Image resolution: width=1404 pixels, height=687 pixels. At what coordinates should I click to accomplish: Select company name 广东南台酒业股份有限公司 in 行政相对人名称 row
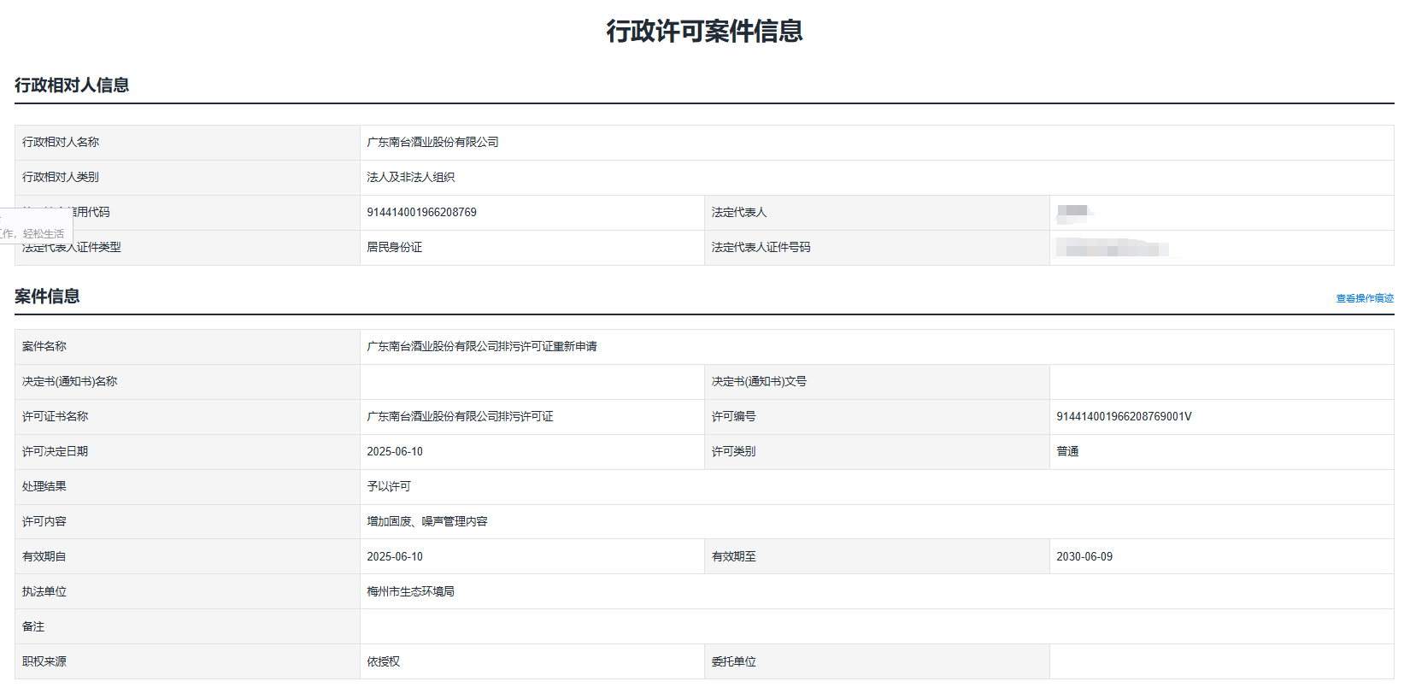(432, 143)
